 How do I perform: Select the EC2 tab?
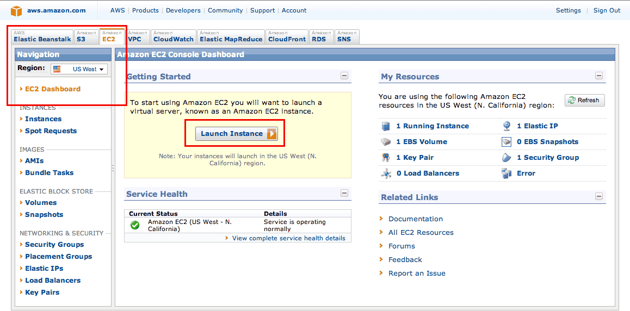(x=112, y=36)
